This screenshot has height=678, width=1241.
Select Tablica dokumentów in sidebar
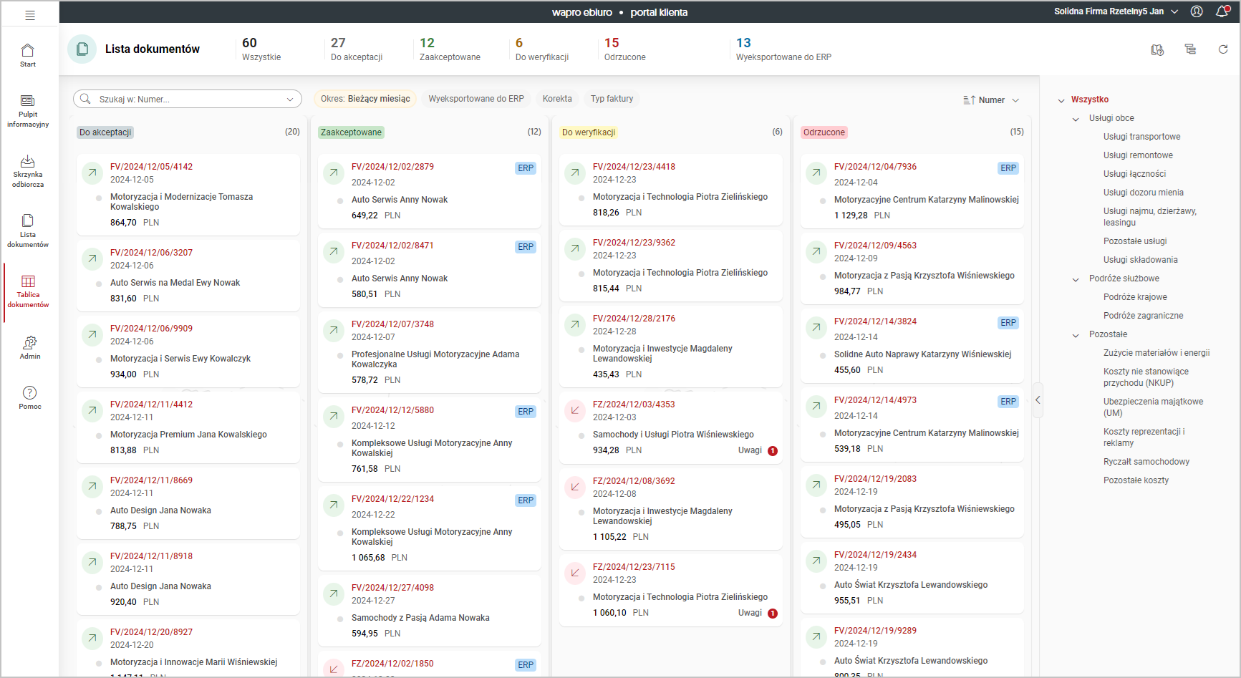point(28,291)
